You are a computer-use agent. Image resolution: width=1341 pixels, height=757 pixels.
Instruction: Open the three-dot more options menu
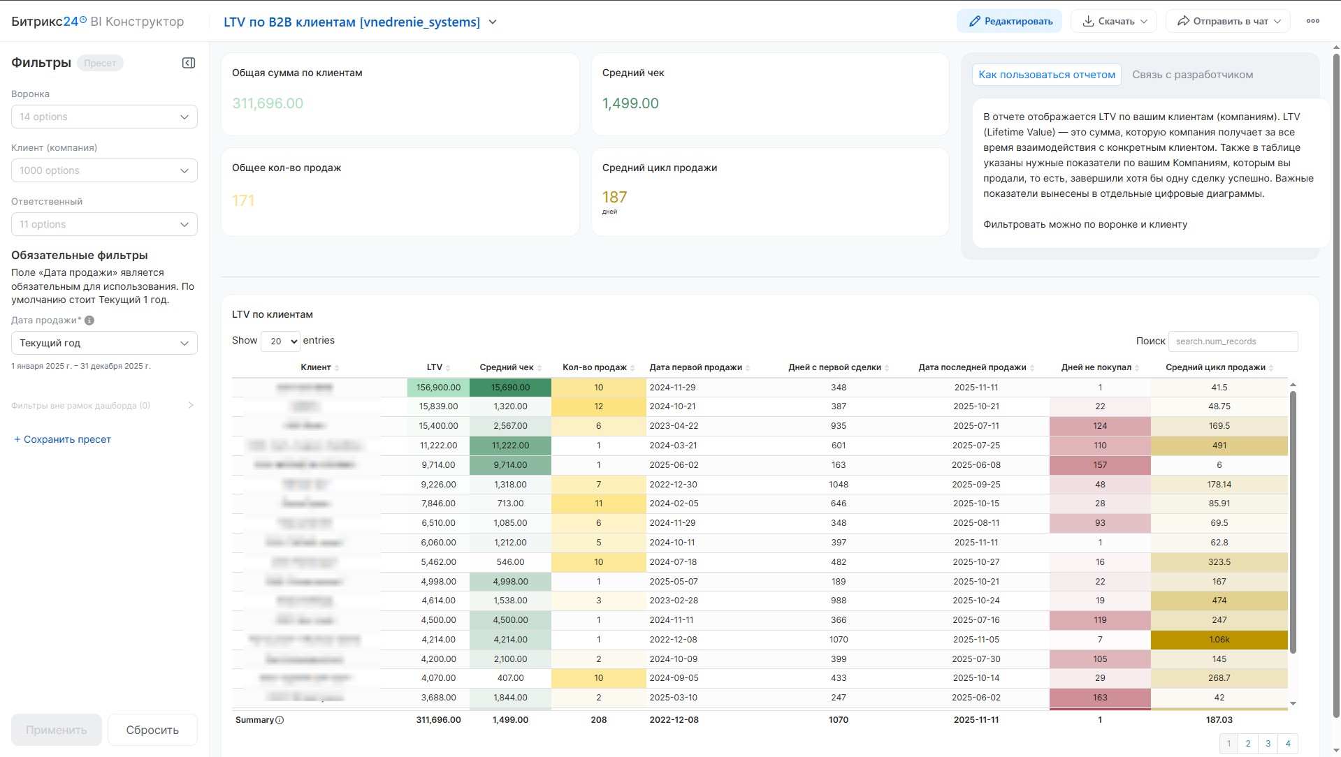tap(1312, 21)
